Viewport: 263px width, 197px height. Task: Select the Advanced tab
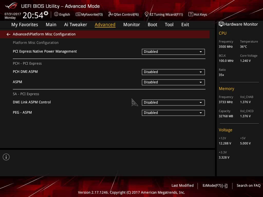(105, 25)
